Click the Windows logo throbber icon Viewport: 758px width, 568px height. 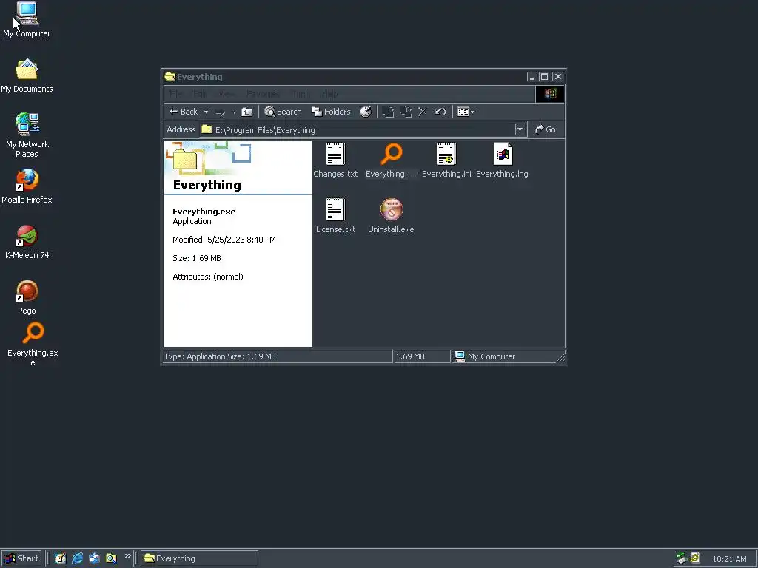[x=550, y=94]
